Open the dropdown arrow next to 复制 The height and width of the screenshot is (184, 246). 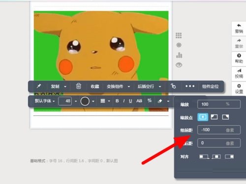[65, 86]
